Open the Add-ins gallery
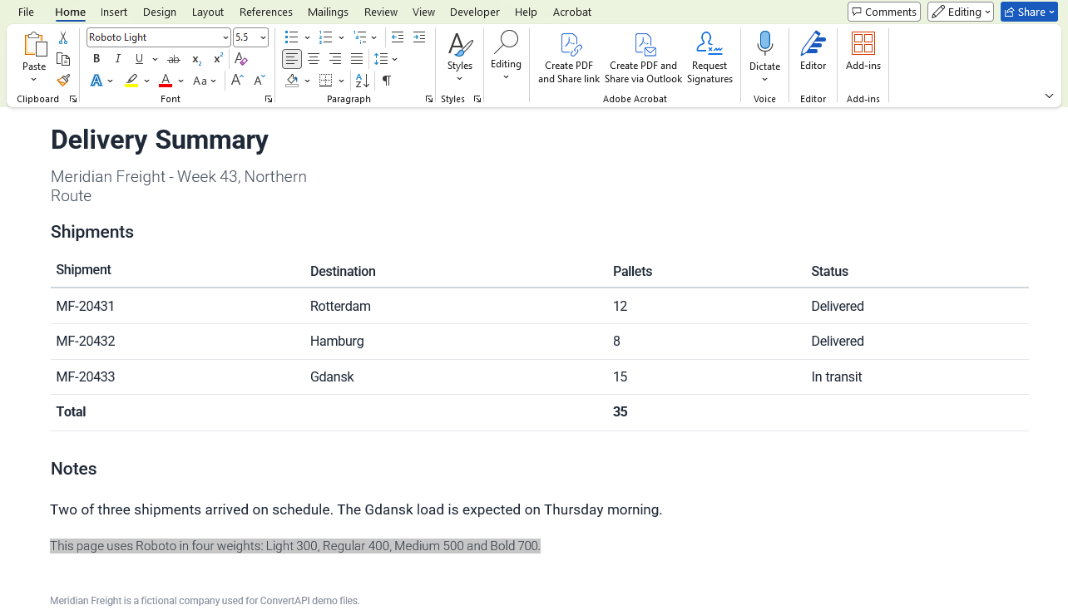 (863, 52)
